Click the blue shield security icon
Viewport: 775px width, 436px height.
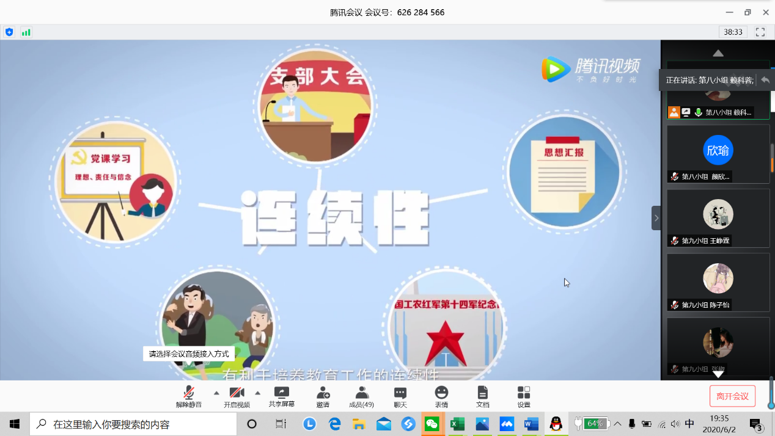pyautogui.click(x=9, y=32)
